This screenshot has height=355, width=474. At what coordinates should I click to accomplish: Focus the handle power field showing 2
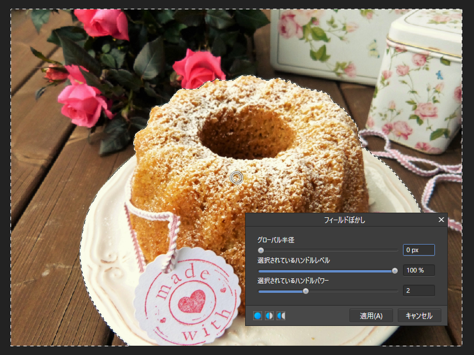point(419,291)
